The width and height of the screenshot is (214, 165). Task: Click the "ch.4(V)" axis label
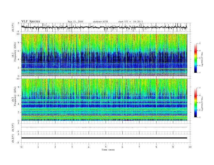[13, 138]
